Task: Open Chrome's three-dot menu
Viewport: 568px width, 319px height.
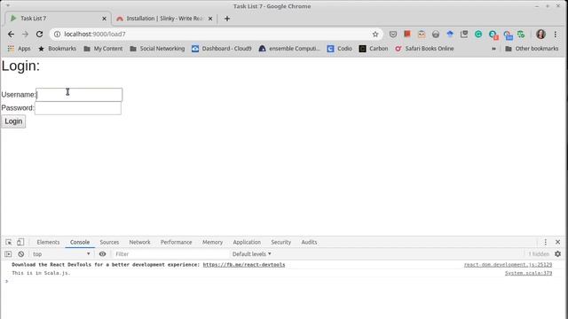Action: pyautogui.click(x=556, y=34)
